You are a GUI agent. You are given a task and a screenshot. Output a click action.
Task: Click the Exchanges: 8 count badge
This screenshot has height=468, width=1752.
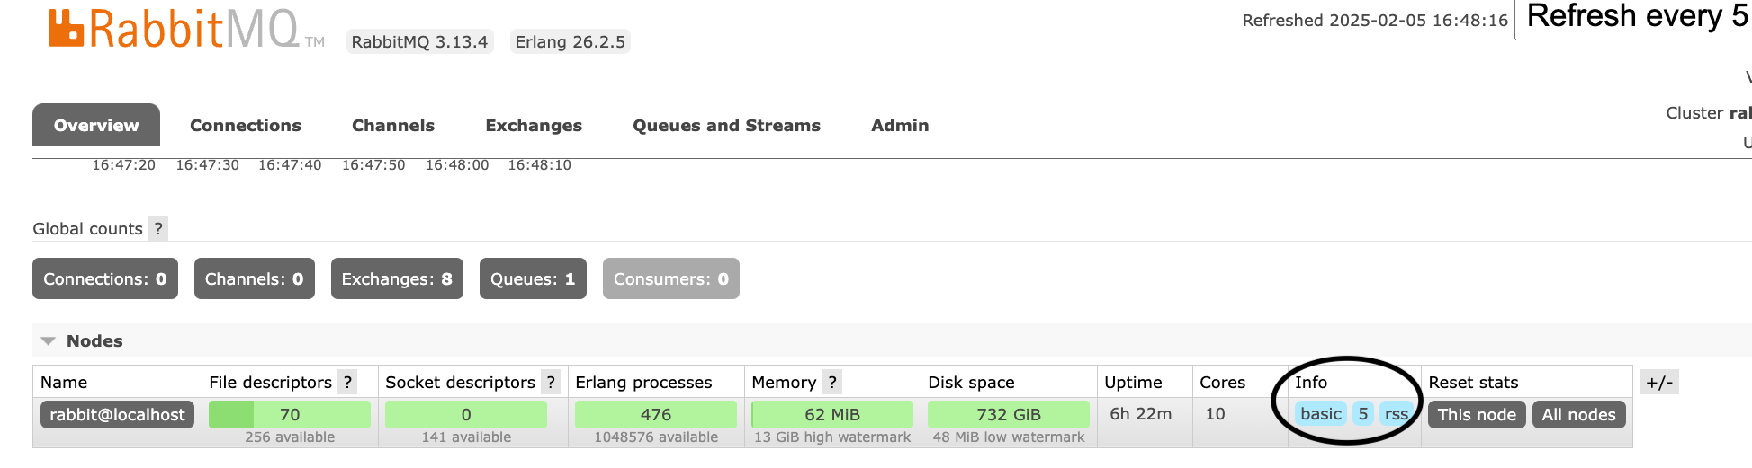pos(397,279)
